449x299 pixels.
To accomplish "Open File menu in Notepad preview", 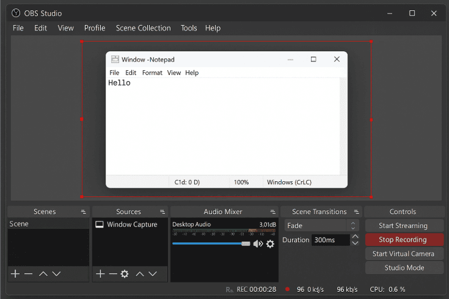I will 114,73.
